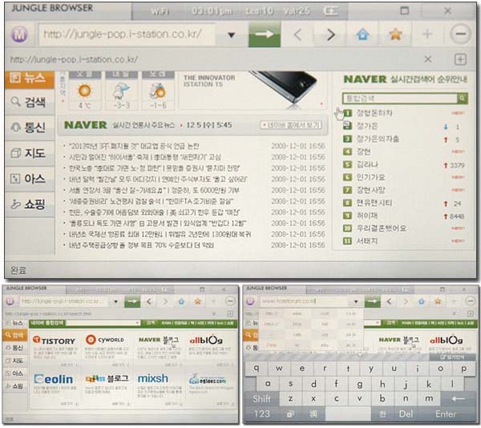The image size is (481, 428).
Task: Open Cyworld in bottom-left window
Action: [105, 340]
